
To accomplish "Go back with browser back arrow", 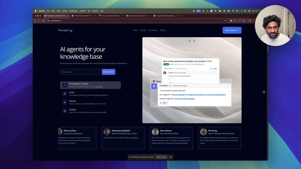I will coord(35,21).
